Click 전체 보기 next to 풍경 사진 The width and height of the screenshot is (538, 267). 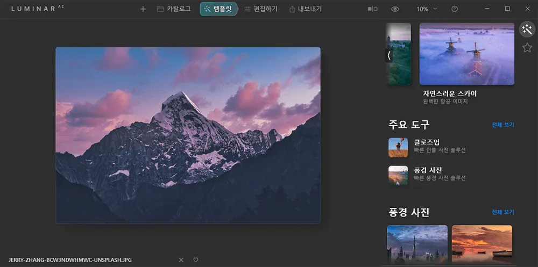pos(502,212)
